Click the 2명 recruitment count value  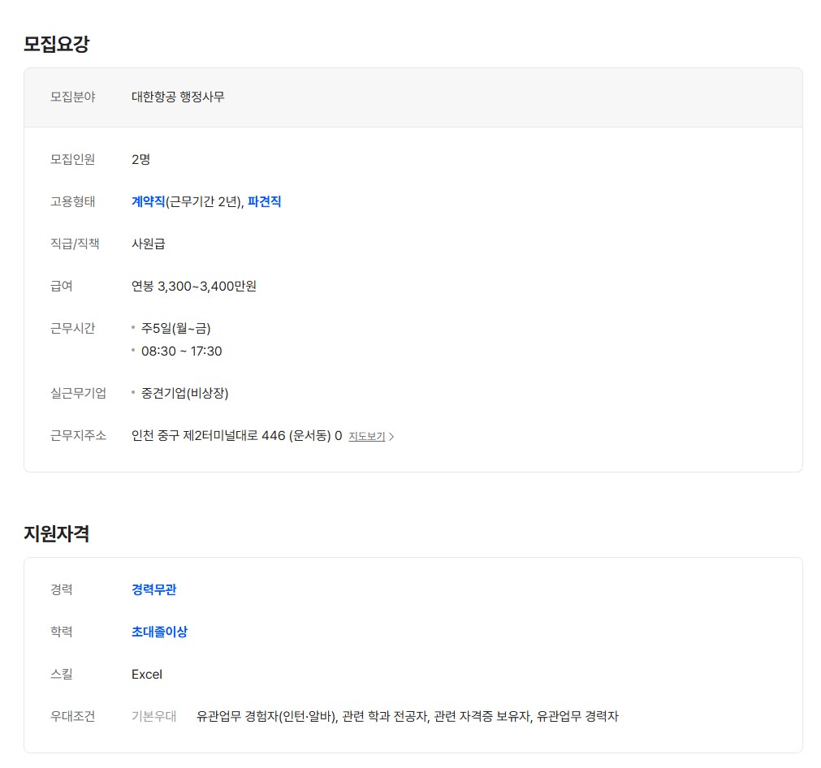coord(140,159)
